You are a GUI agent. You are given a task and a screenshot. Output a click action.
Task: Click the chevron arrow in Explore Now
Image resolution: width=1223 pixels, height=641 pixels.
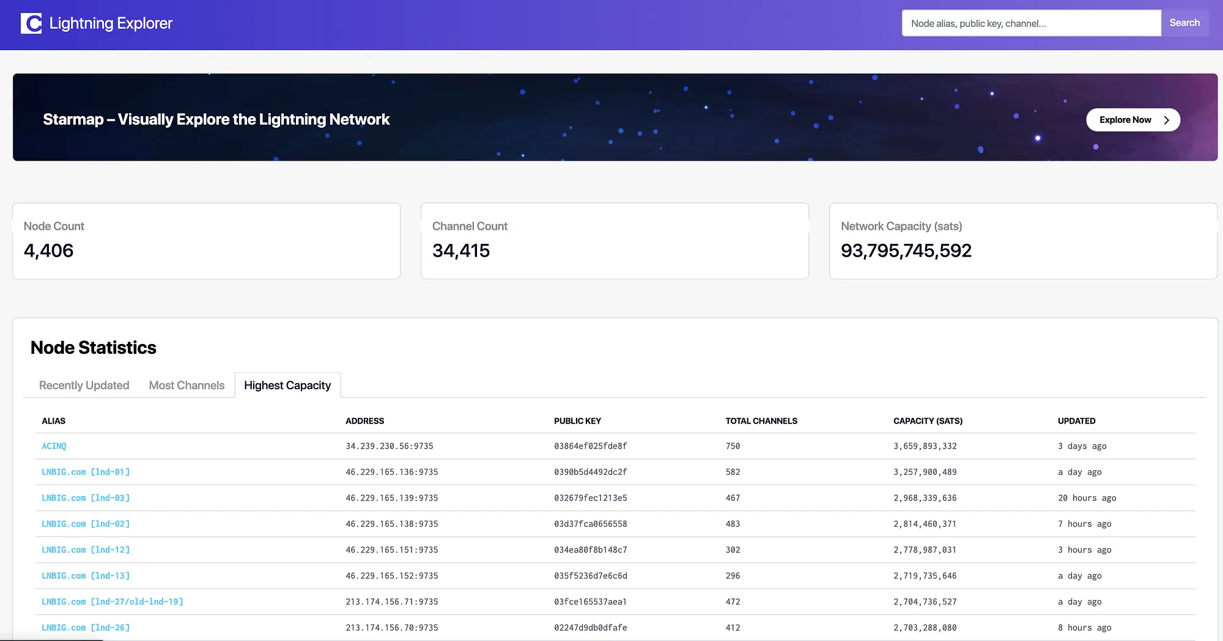point(1166,120)
